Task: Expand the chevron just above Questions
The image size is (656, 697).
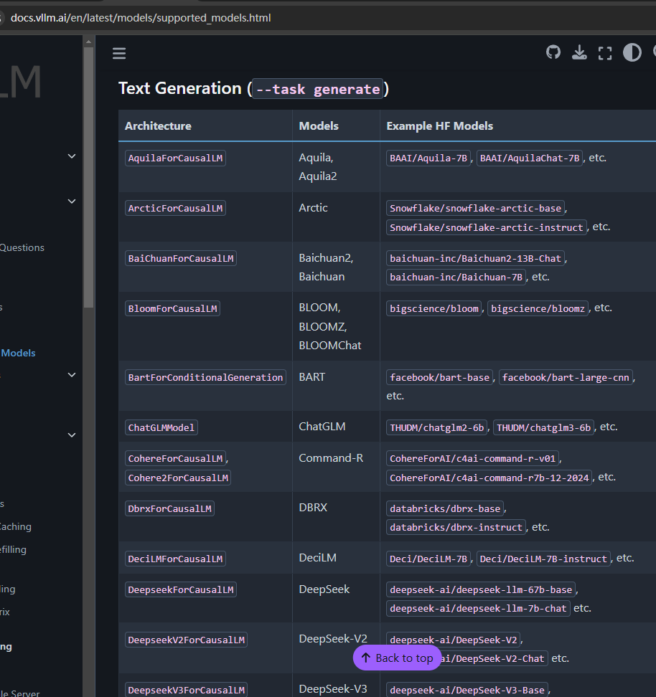Action: (x=71, y=201)
